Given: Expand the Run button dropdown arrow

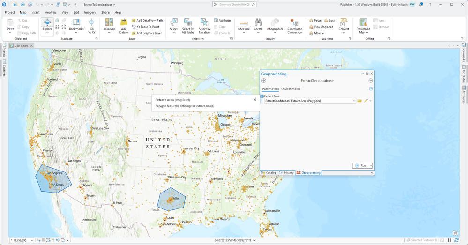Looking at the screenshot, I should [x=371, y=166].
